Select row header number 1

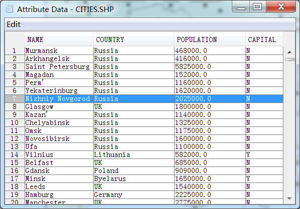coord(15,50)
